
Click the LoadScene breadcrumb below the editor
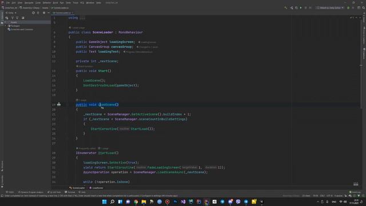[x=96, y=188]
